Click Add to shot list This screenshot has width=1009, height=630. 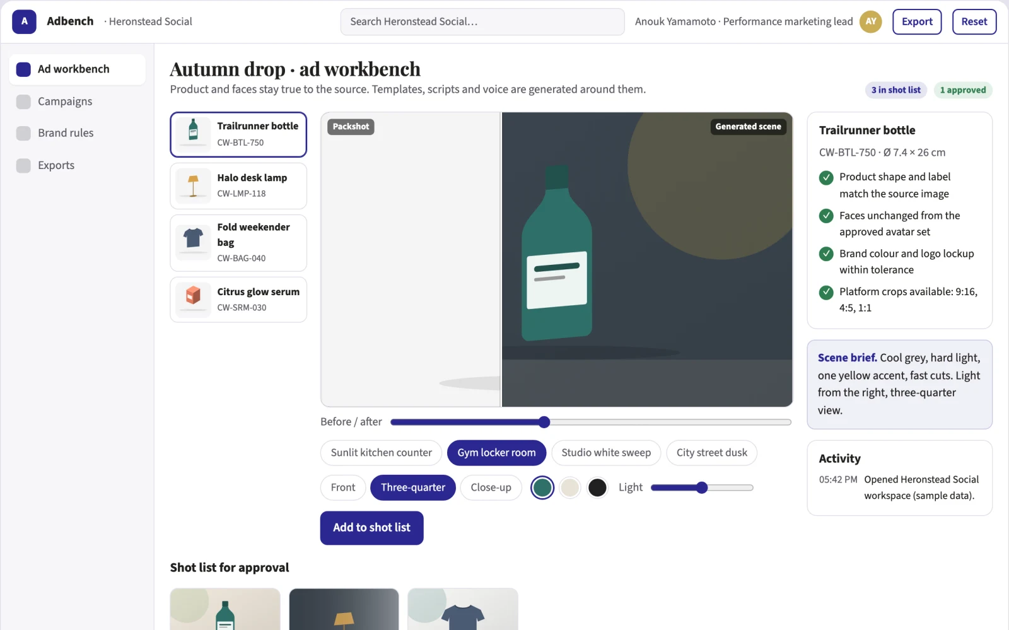pyautogui.click(x=371, y=528)
